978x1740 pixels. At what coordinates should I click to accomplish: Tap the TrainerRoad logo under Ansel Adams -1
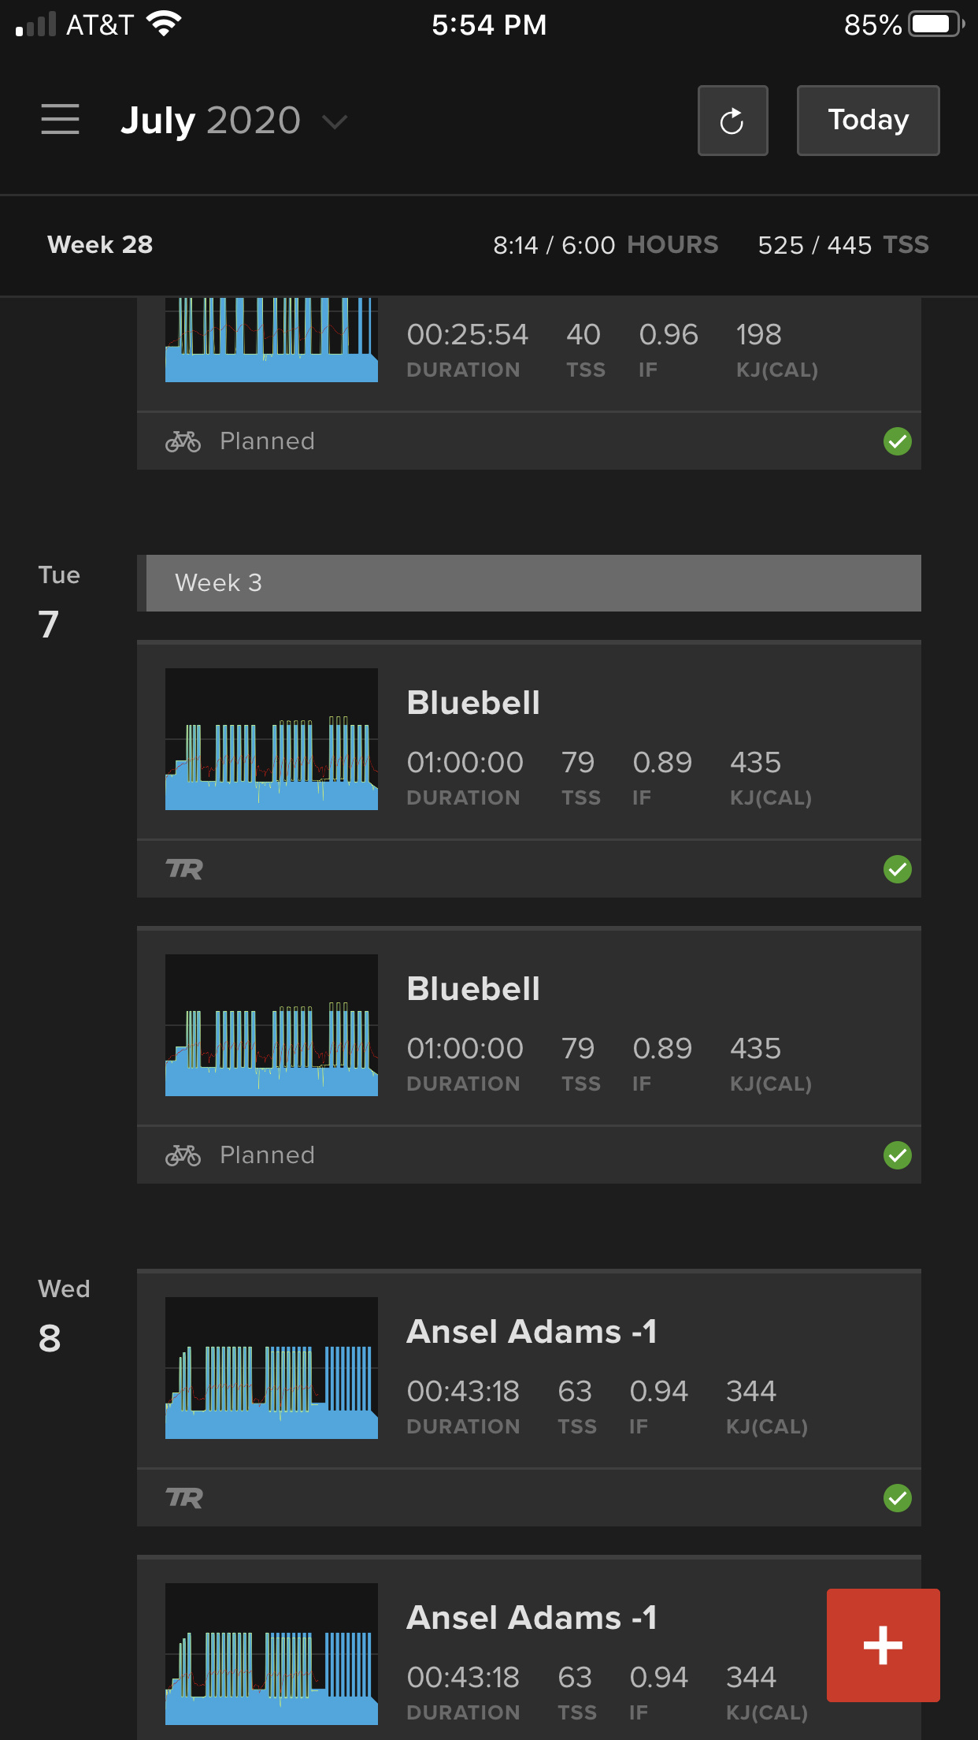184,1498
